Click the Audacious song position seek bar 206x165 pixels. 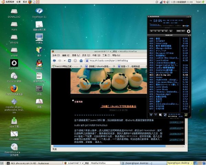[170, 27]
